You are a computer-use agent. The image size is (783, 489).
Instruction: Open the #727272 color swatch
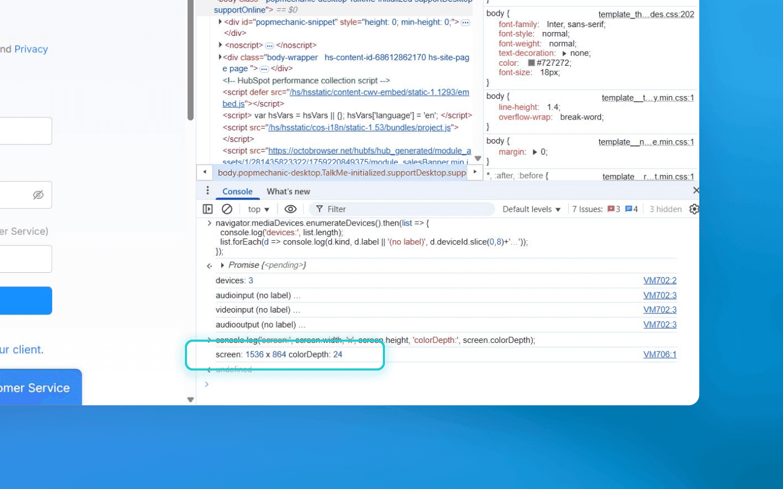coord(531,63)
